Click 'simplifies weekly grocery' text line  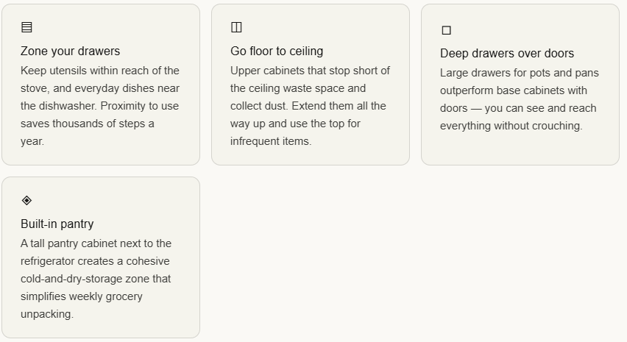click(82, 296)
